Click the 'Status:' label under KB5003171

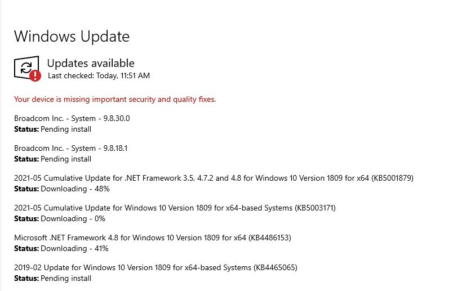pos(26,218)
